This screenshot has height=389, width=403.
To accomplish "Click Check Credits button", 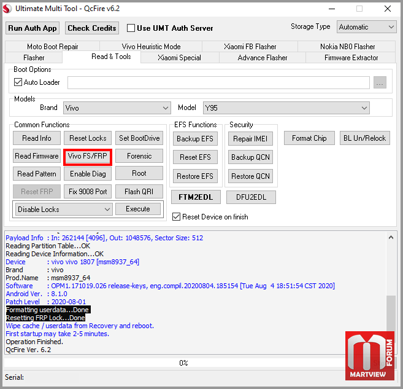I will [x=92, y=28].
